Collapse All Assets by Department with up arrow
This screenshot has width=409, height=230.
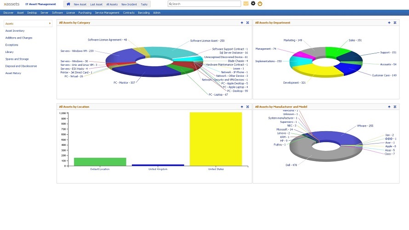click(x=389, y=23)
